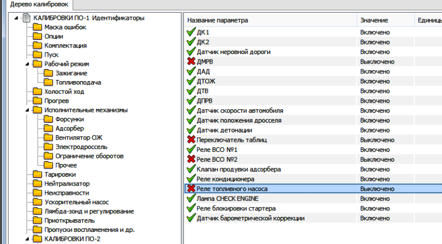Select Лямбда-зонд и регулирование in tree

click(89, 211)
